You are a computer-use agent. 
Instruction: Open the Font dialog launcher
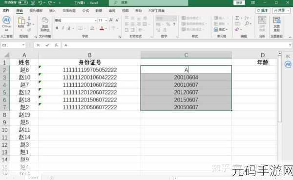[120, 37]
